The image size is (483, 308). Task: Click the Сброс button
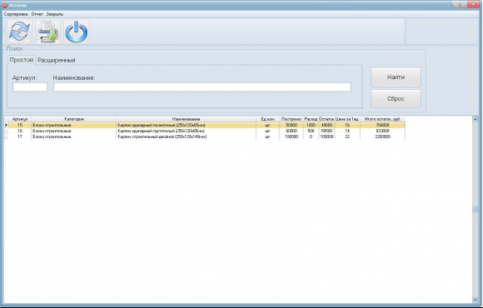tap(396, 98)
